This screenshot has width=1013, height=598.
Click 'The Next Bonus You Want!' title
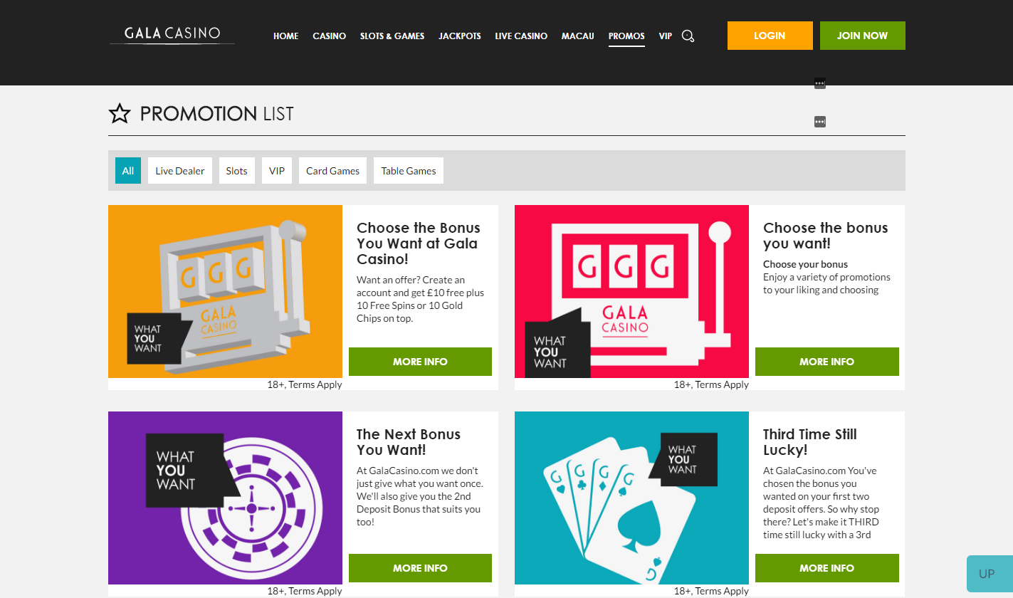pyautogui.click(x=409, y=442)
